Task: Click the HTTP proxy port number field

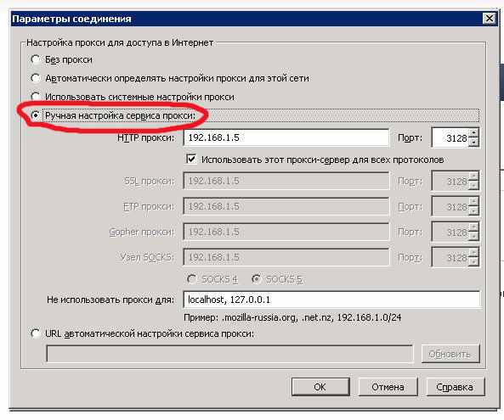Action: coord(450,138)
